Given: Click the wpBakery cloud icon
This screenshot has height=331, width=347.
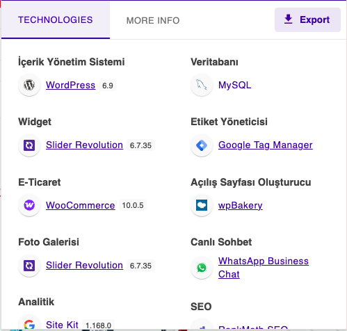Looking at the screenshot, I should (x=202, y=205).
